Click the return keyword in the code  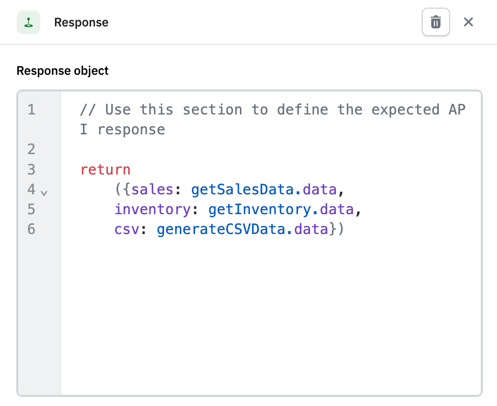point(105,169)
